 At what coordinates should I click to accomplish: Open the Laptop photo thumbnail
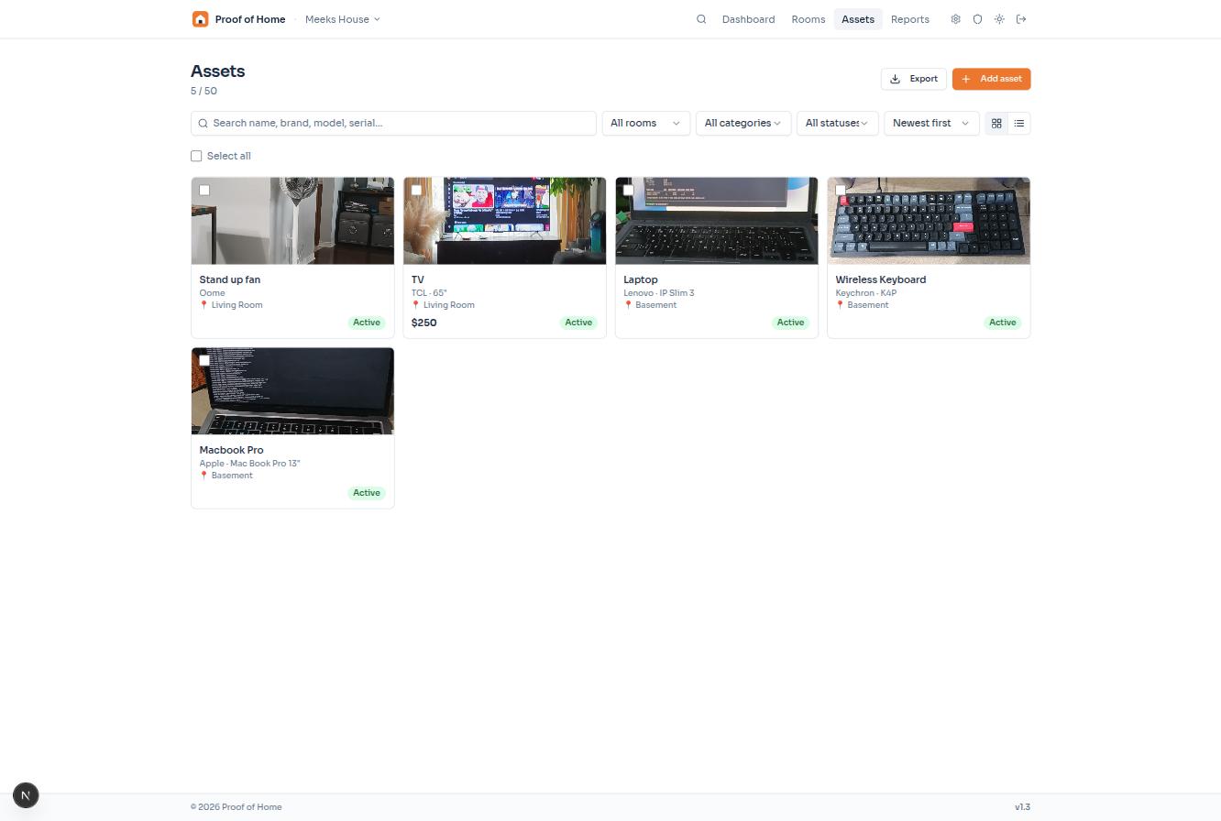pos(716,221)
